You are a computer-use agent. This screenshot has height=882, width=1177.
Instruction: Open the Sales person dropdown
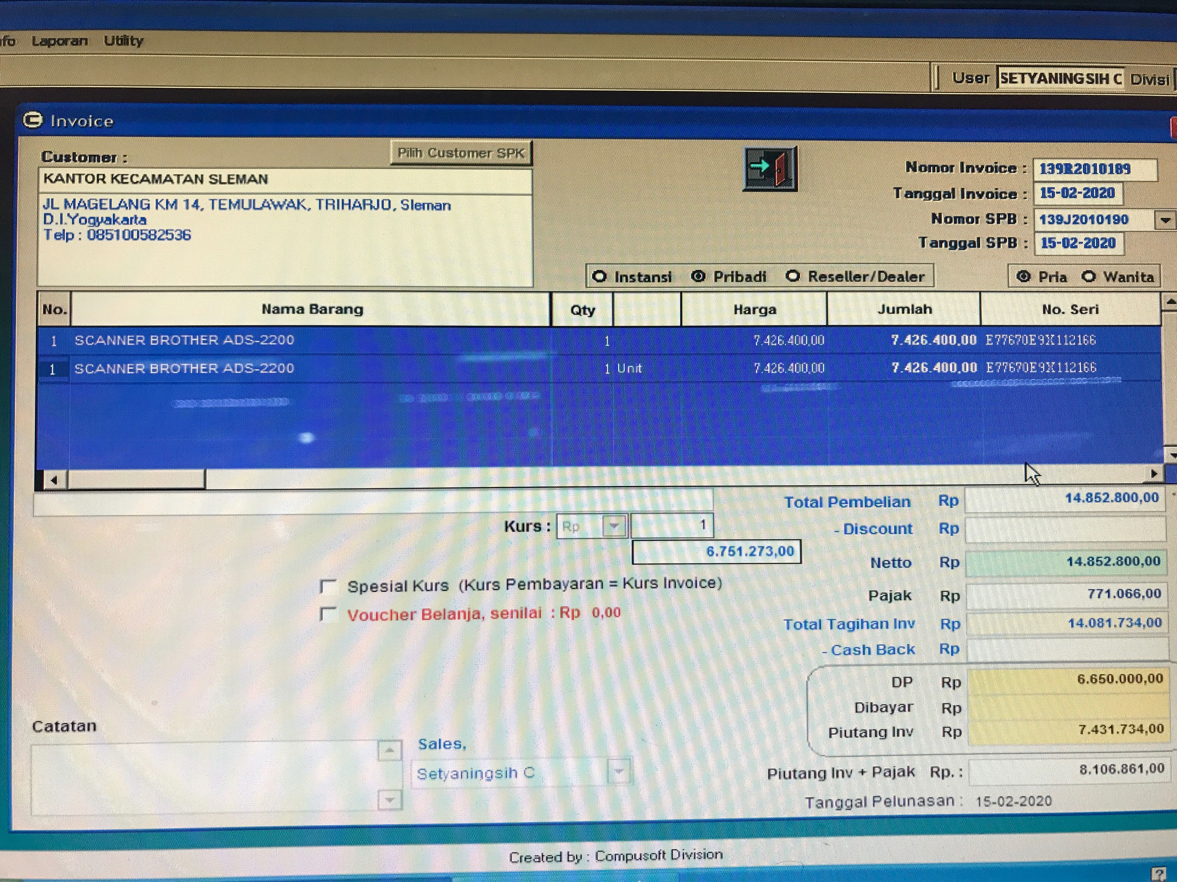point(618,771)
